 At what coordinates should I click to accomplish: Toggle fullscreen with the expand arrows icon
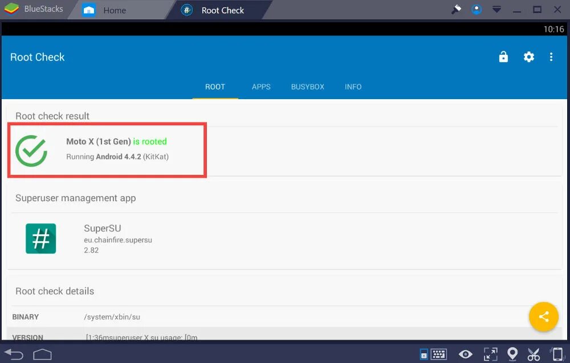coord(490,354)
